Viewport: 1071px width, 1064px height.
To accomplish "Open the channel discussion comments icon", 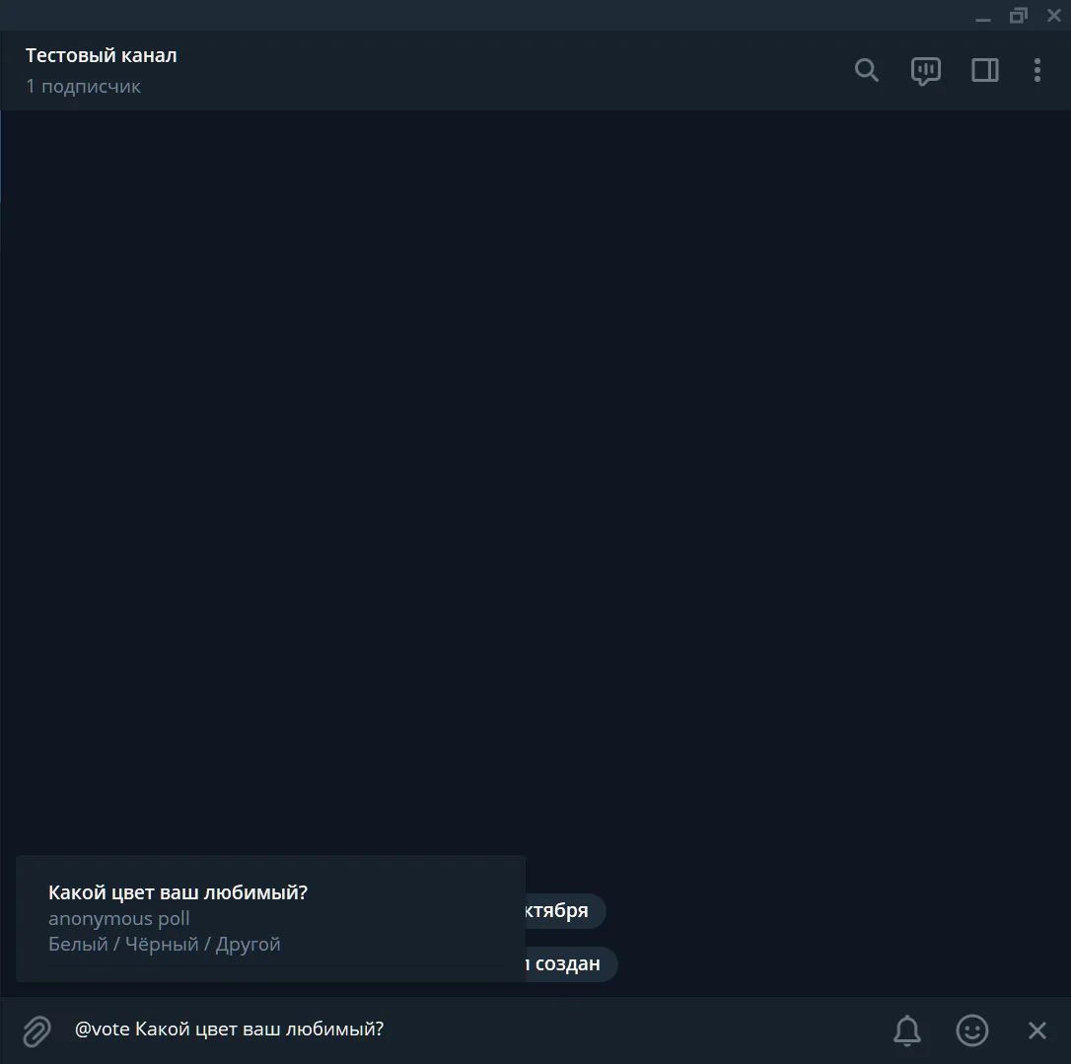I will [x=925, y=71].
